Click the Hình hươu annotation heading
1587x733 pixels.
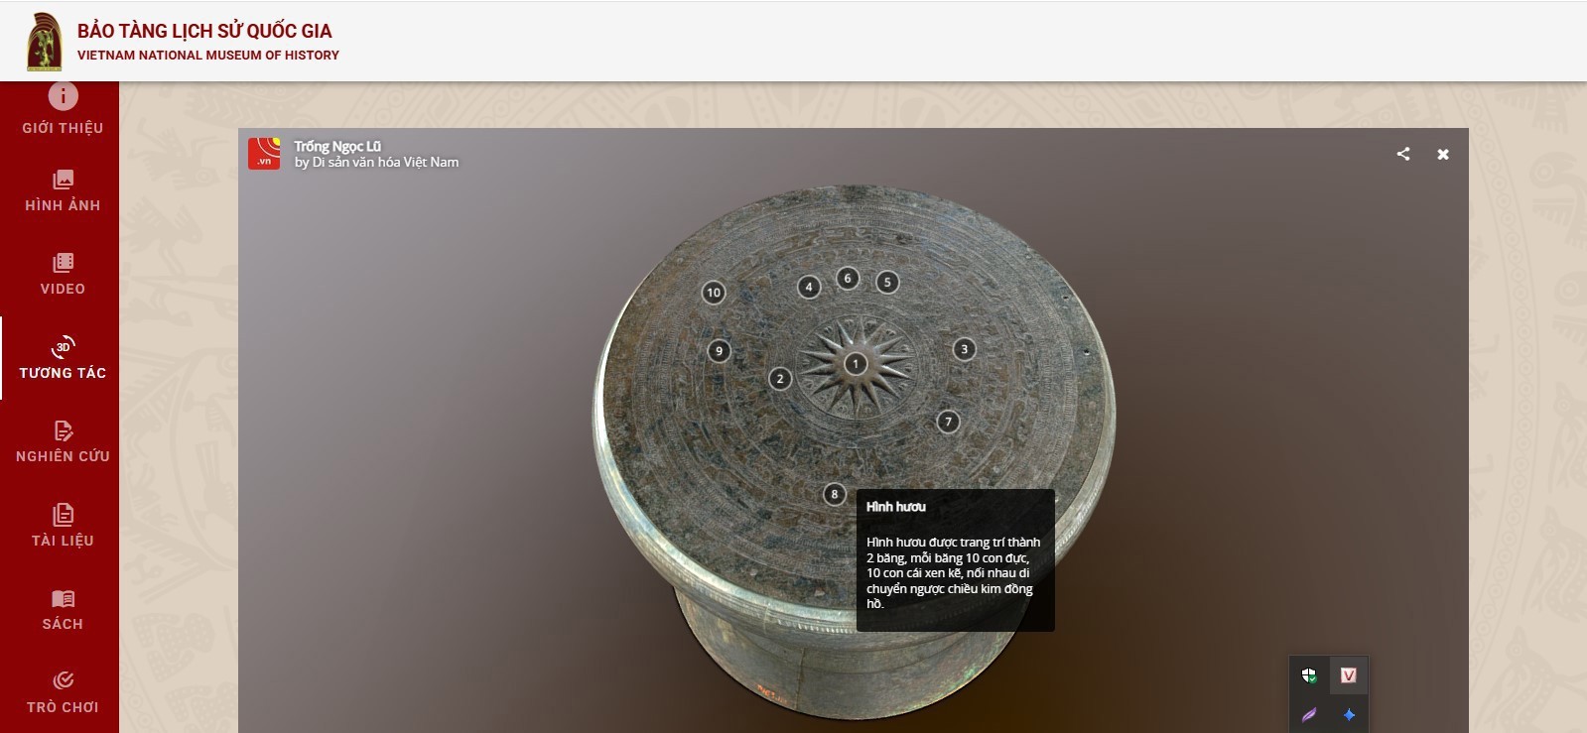895,507
